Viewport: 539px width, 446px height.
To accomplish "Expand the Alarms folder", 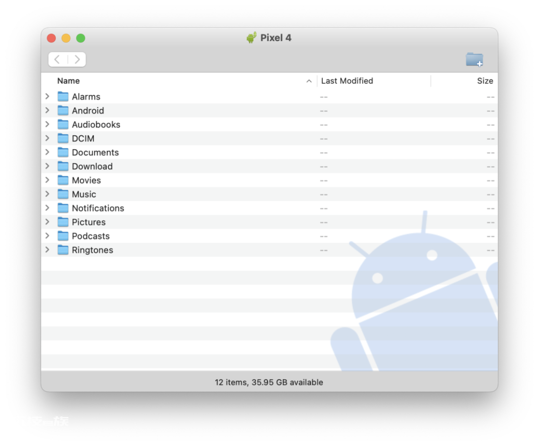I will coord(47,96).
